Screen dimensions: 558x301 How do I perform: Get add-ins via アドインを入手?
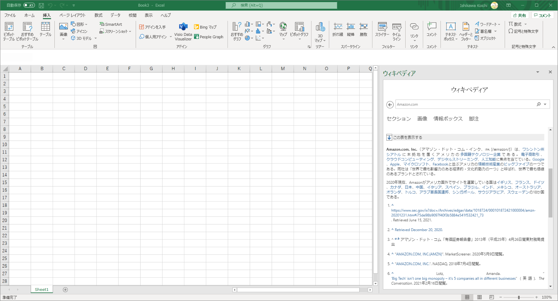152,27
